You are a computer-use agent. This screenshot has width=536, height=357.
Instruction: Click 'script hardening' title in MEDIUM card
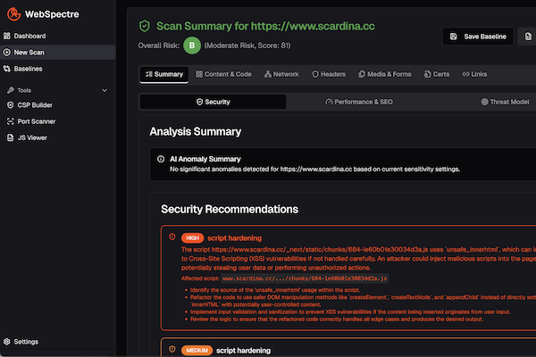[x=243, y=351]
